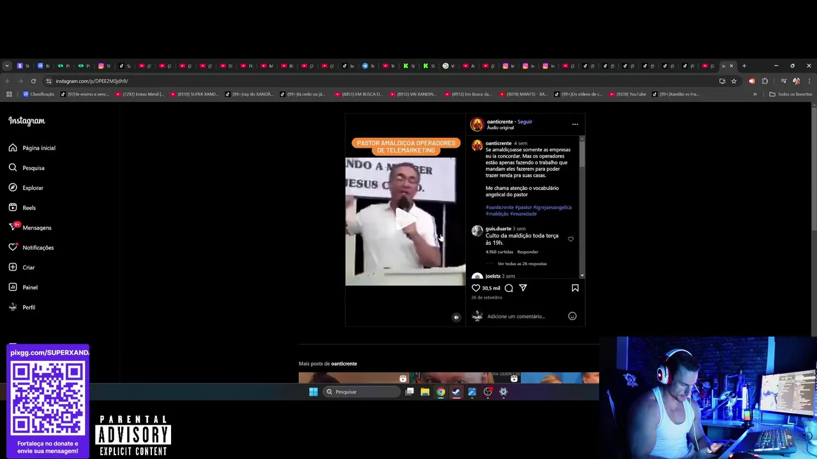Click the comment bubble icon under post
The image size is (817, 459).
509,288
